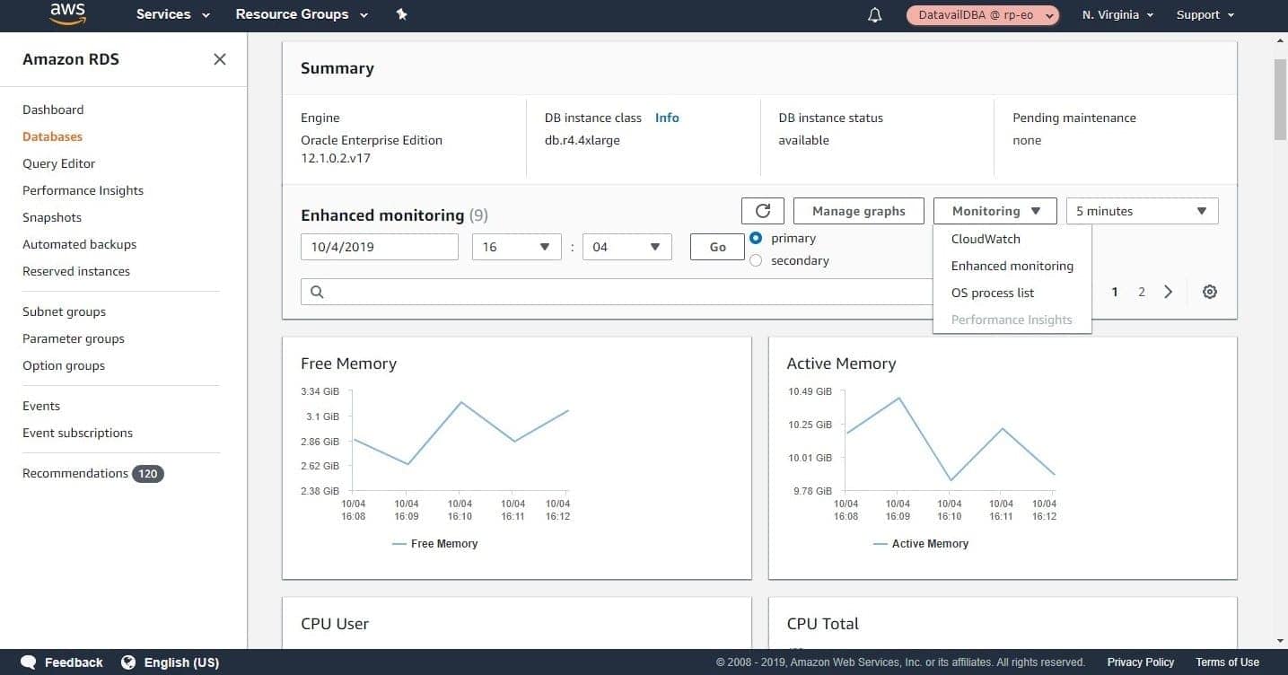
Task: Click the Feedback speech bubble icon
Action: click(x=29, y=662)
